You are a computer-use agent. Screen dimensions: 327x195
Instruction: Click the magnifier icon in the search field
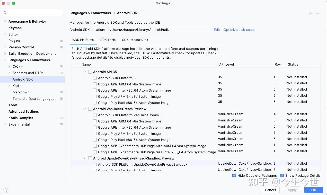tap(5, 13)
